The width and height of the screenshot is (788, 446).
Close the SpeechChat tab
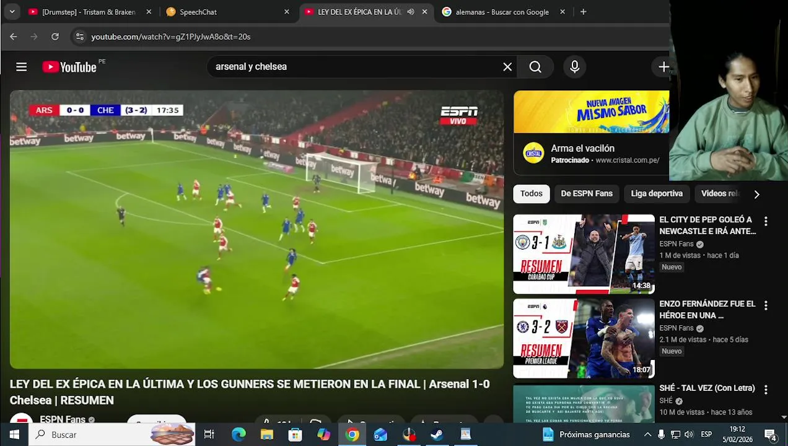(x=286, y=12)
